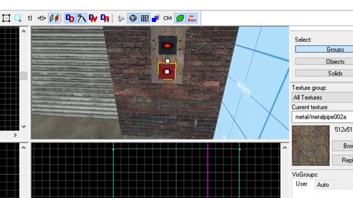Click the 'Texture group:' label
This screenshot has height=198, width=353.
tap(309, 88)
